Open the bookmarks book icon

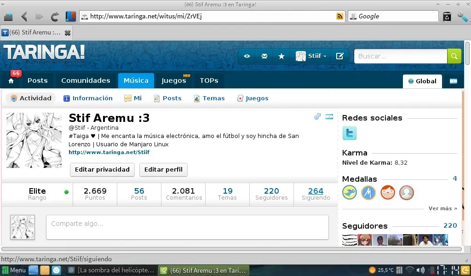(x=70, y=16)
